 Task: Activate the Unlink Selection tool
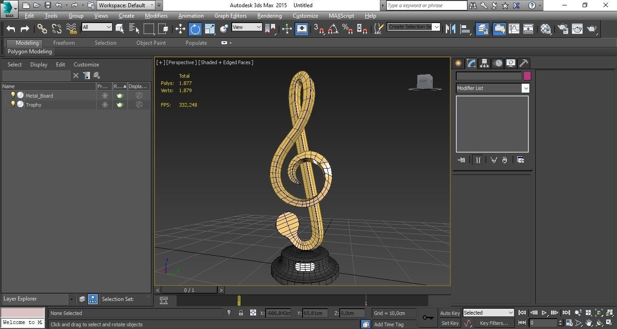click(x=56, y=28)
